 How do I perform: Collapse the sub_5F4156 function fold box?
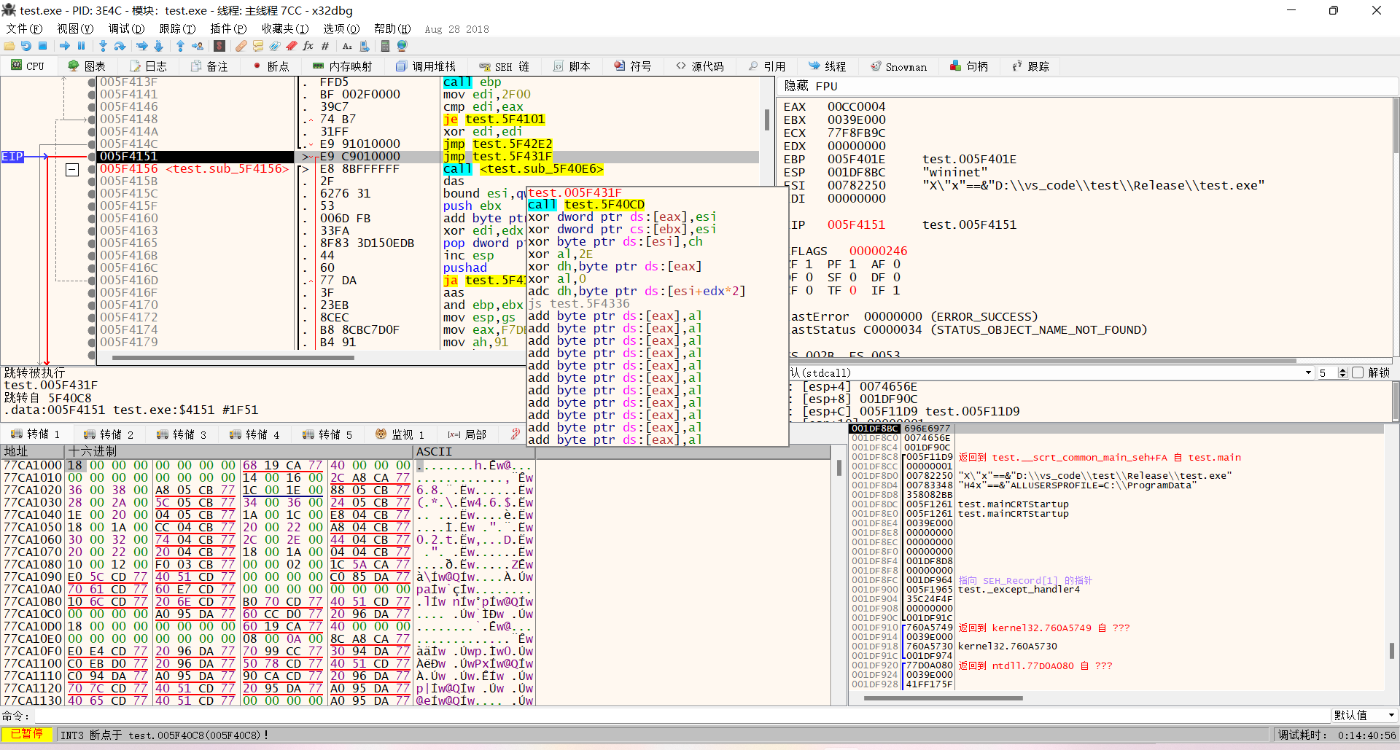pos(72,170)
